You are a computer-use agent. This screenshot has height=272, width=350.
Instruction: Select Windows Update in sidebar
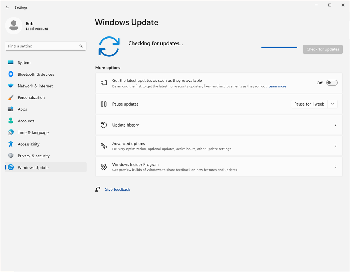46,167
